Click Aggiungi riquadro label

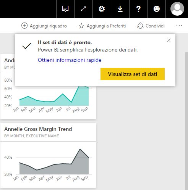point(48,26)
